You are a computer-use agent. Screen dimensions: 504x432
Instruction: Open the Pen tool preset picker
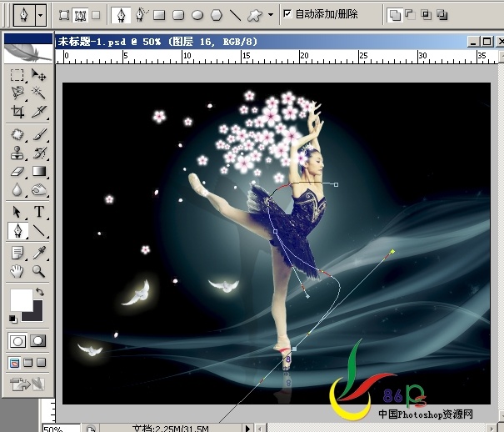click(x=24, y=15)
